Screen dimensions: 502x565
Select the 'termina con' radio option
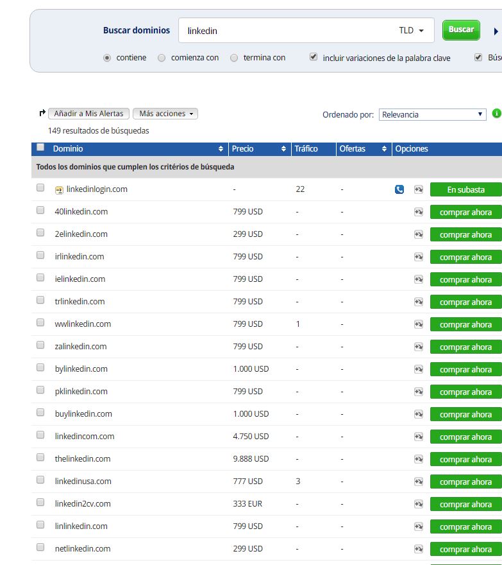tap(234, 58)
